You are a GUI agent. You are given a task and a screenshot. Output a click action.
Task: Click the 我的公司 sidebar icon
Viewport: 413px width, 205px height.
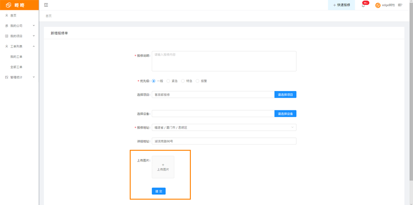tap(6, 26)
